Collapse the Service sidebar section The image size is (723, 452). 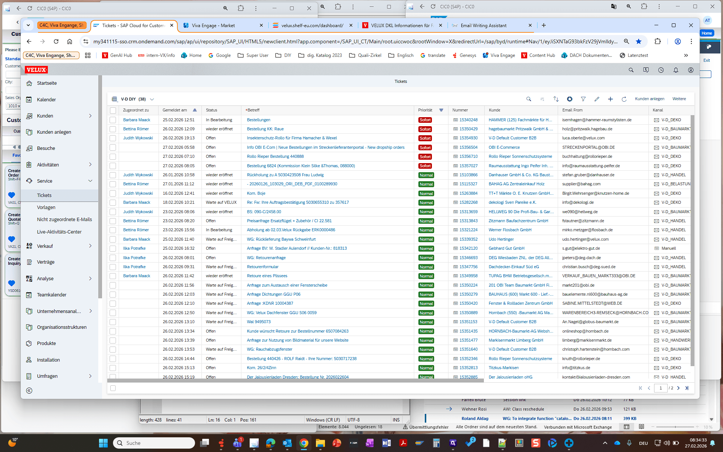[x=90, y=181]
